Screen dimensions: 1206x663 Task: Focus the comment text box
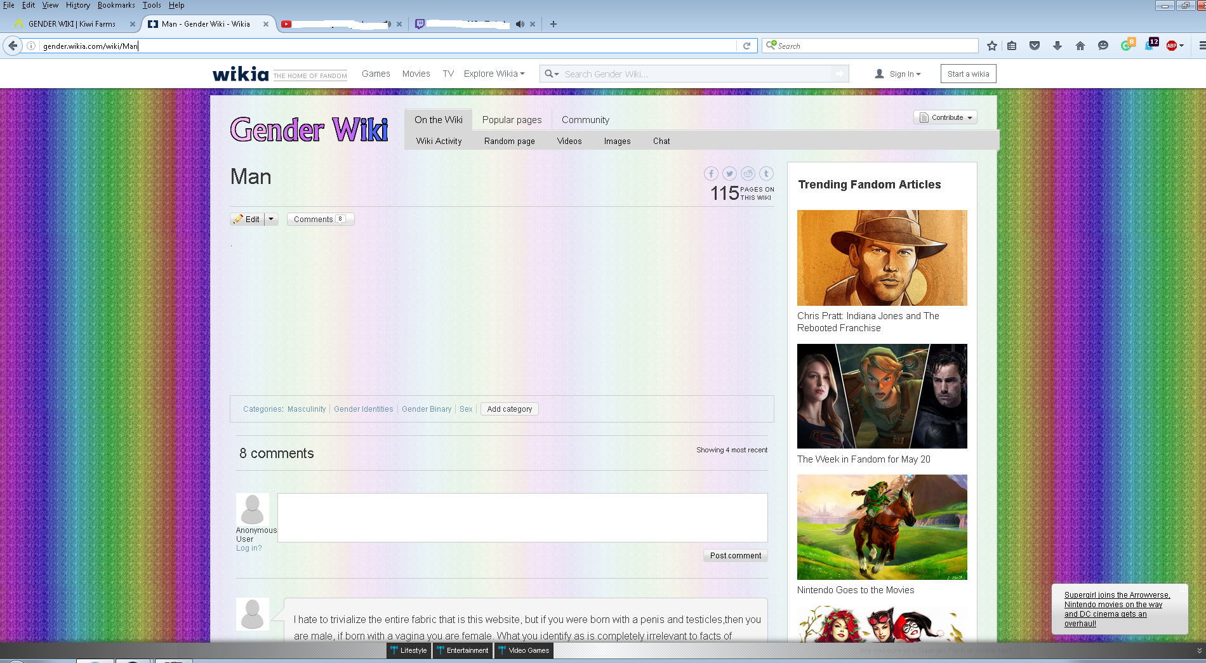click(x=522, y=518)
